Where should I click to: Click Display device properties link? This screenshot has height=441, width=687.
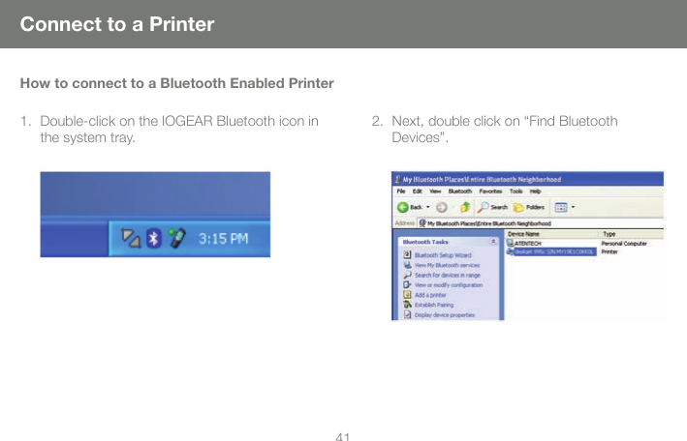[x=445, y=315]
